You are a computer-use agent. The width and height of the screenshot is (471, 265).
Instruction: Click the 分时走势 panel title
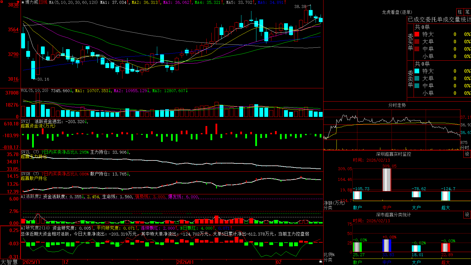coord(397,105)
